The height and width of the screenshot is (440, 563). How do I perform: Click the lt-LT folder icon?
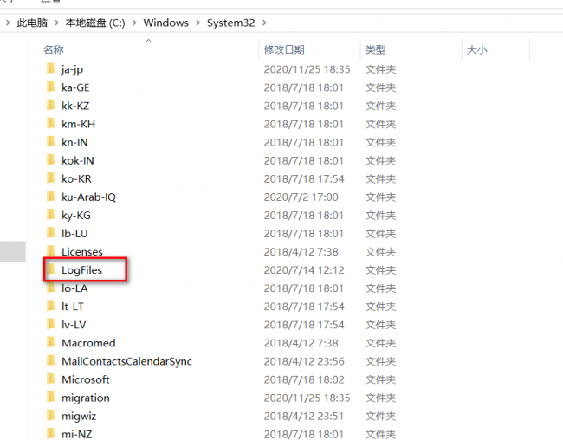(x=51, y=306)
